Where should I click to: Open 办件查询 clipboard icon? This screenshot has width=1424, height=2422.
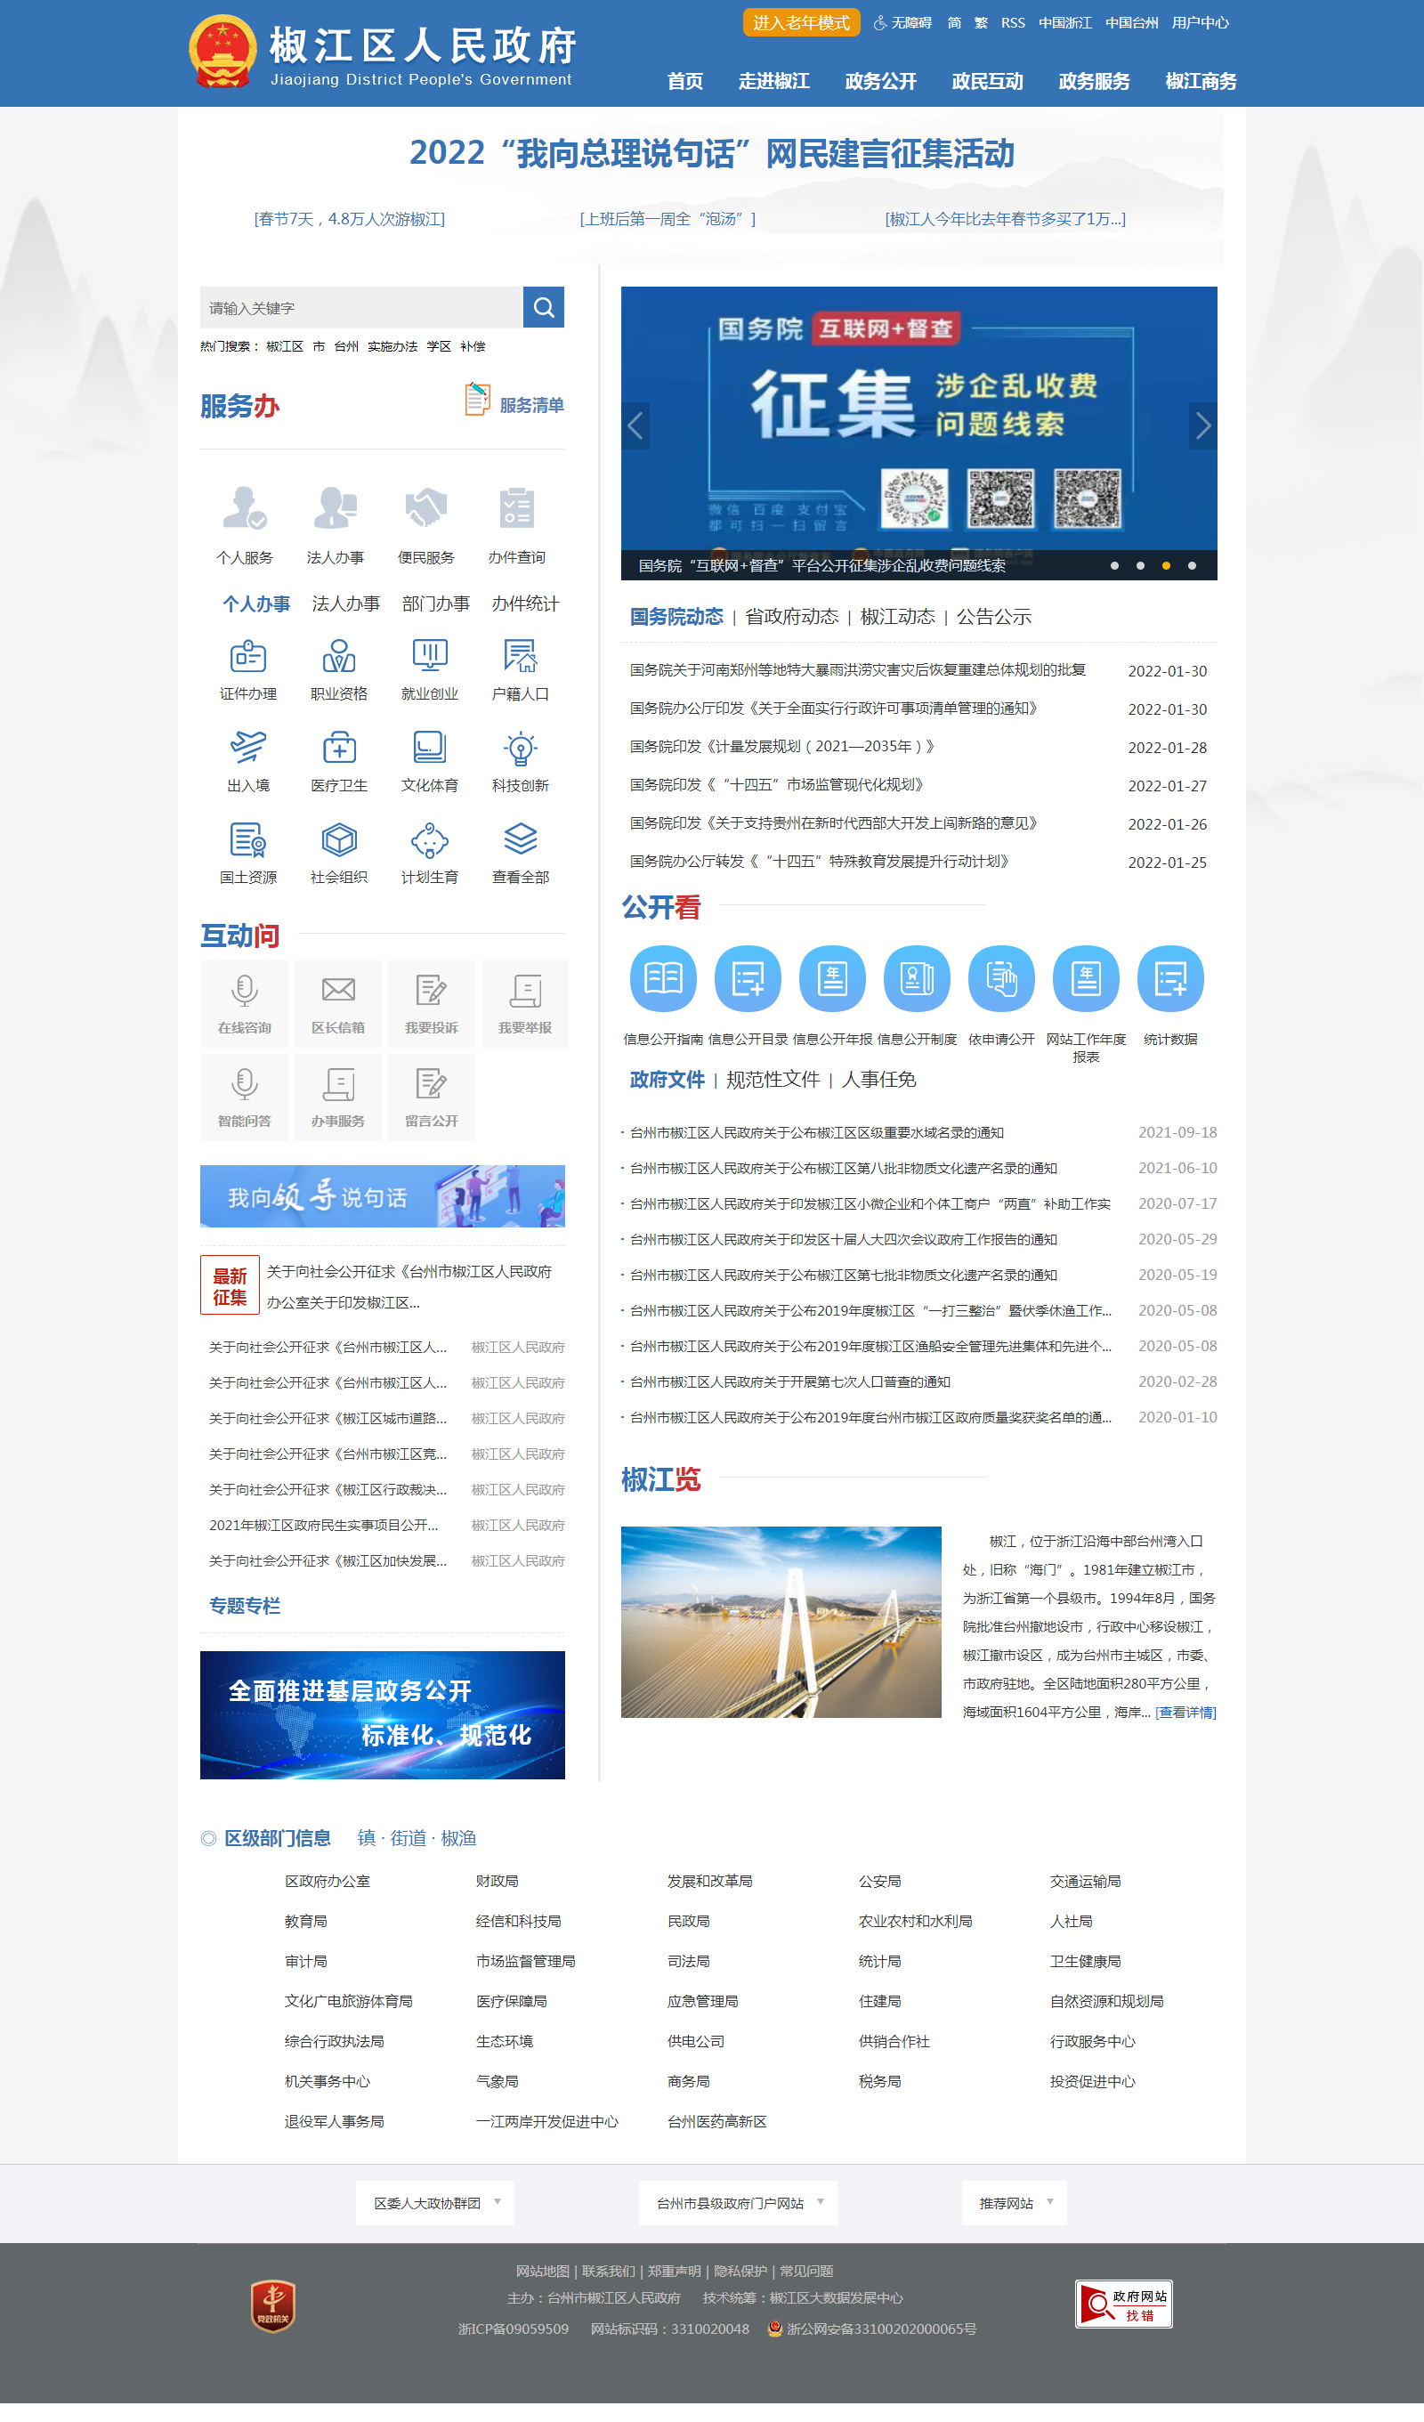coord(517,507)
